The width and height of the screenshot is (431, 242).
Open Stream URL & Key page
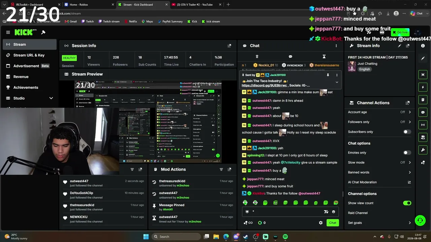pos(30,55)
